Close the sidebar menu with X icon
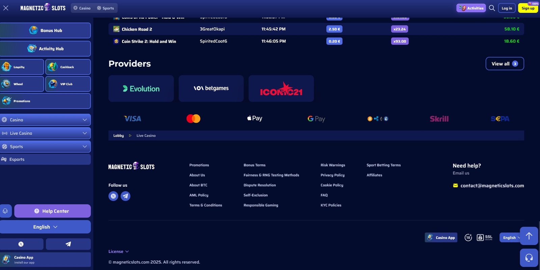Screen dimensions: 540x270 [x=6, y=8]
